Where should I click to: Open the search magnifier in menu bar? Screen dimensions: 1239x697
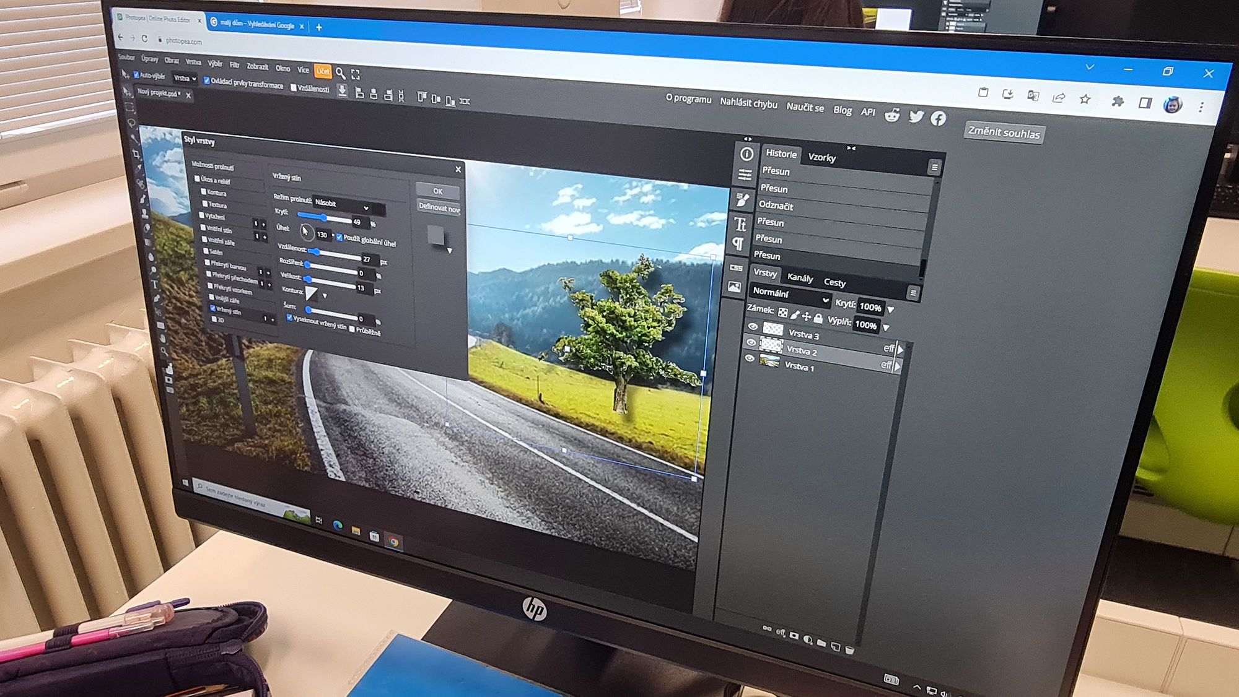pos(340,73)
